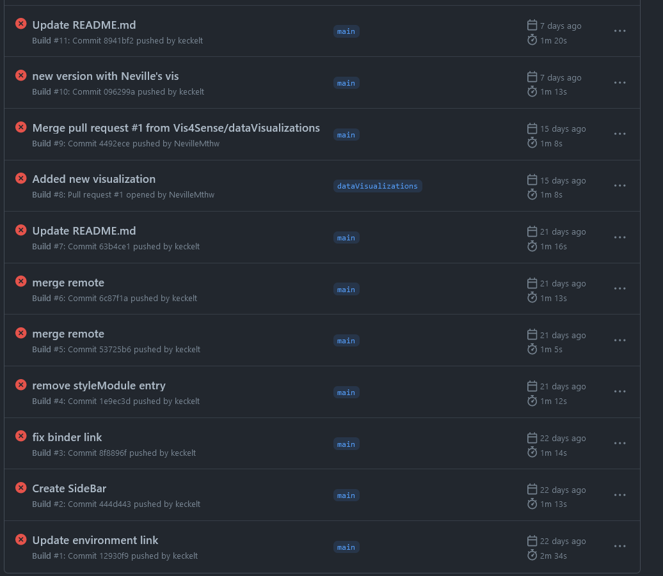Click the 'main' branch badge on 'remove styleModule entry'
Viewport: 663px width, 576px height.
pyautogui.click(x=346, y=392)
